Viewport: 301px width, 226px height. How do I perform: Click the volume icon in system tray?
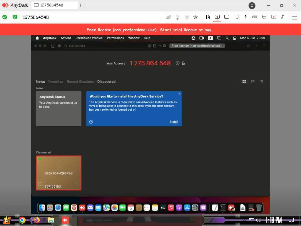259,220
